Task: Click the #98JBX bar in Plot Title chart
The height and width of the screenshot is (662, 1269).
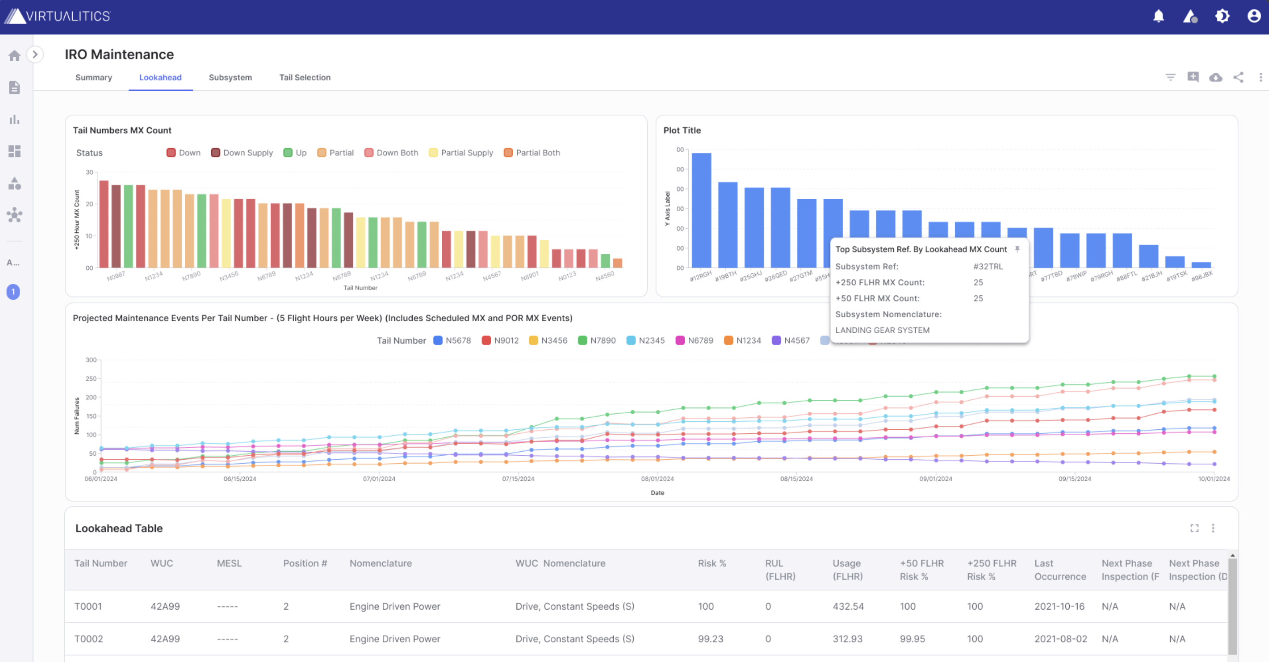Action: [1201, 265]
